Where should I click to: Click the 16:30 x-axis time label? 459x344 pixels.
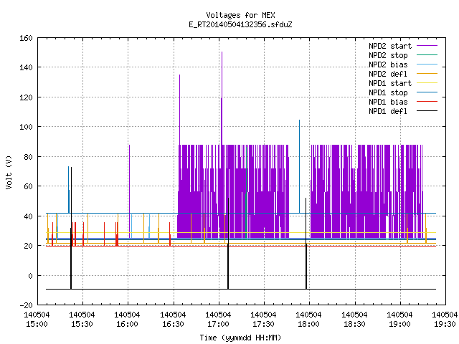(173, 324)
